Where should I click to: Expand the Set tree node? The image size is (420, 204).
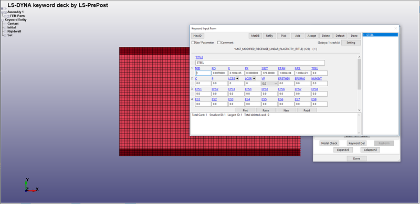[5, 35]
